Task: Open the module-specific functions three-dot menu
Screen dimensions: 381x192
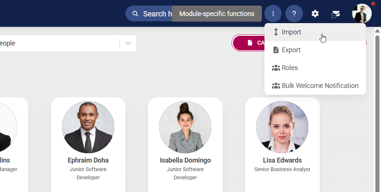Action: coord(273,13)
